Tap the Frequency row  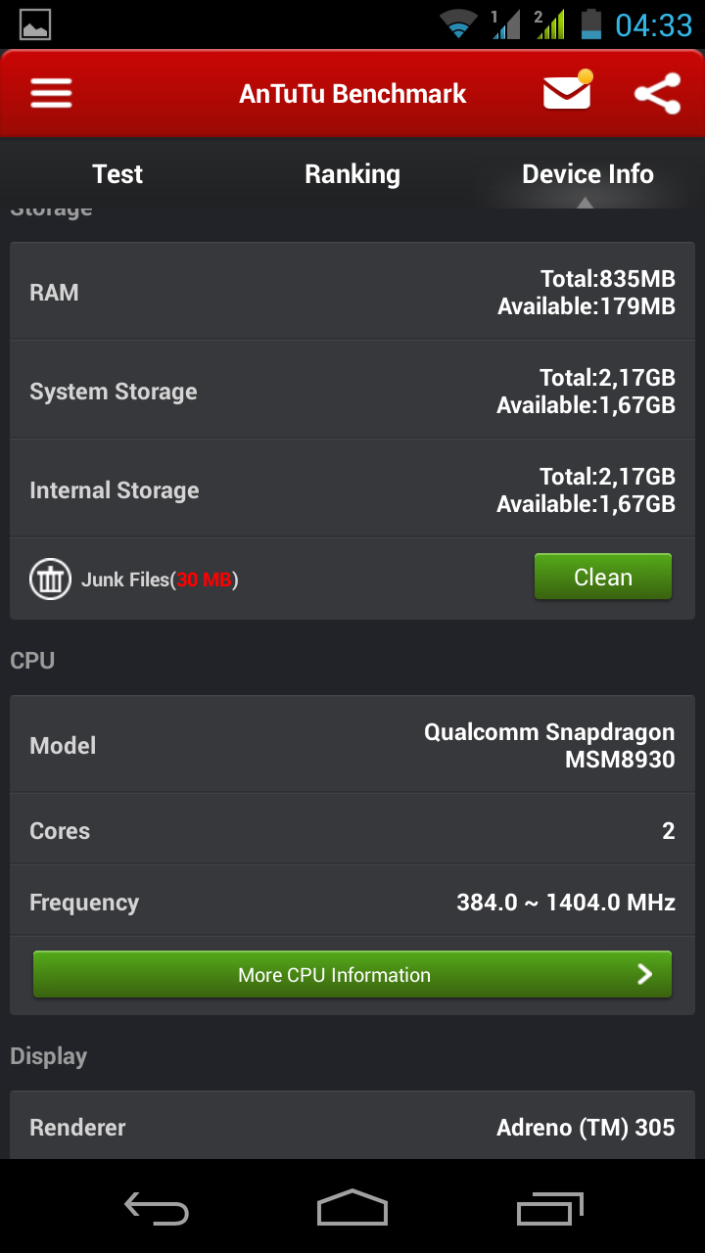point(352,903)
